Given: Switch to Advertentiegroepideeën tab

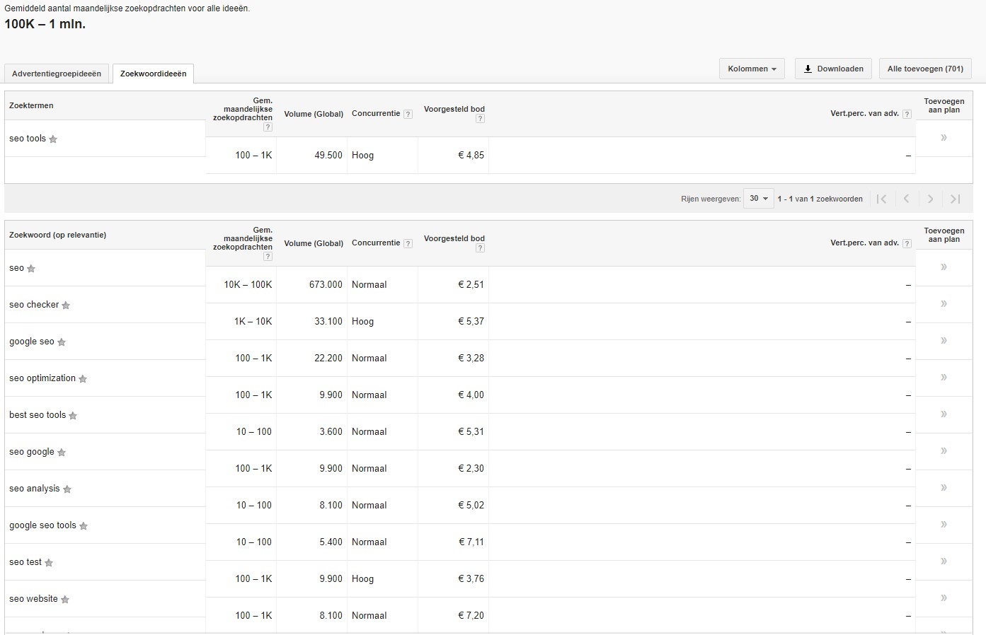Looking at the screenshot, I should point(57,74).
